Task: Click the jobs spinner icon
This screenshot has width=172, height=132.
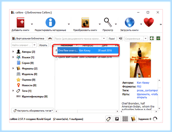Action: coord(155,119)
